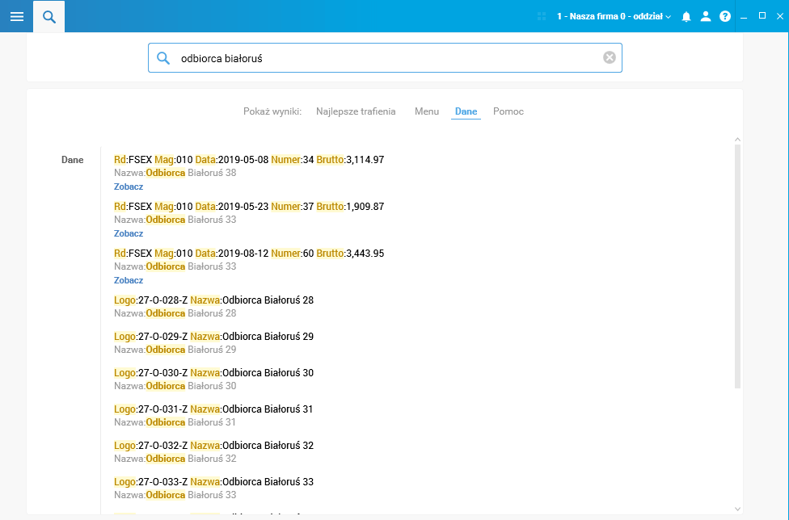Open the user profile icon

coord(706,17)
